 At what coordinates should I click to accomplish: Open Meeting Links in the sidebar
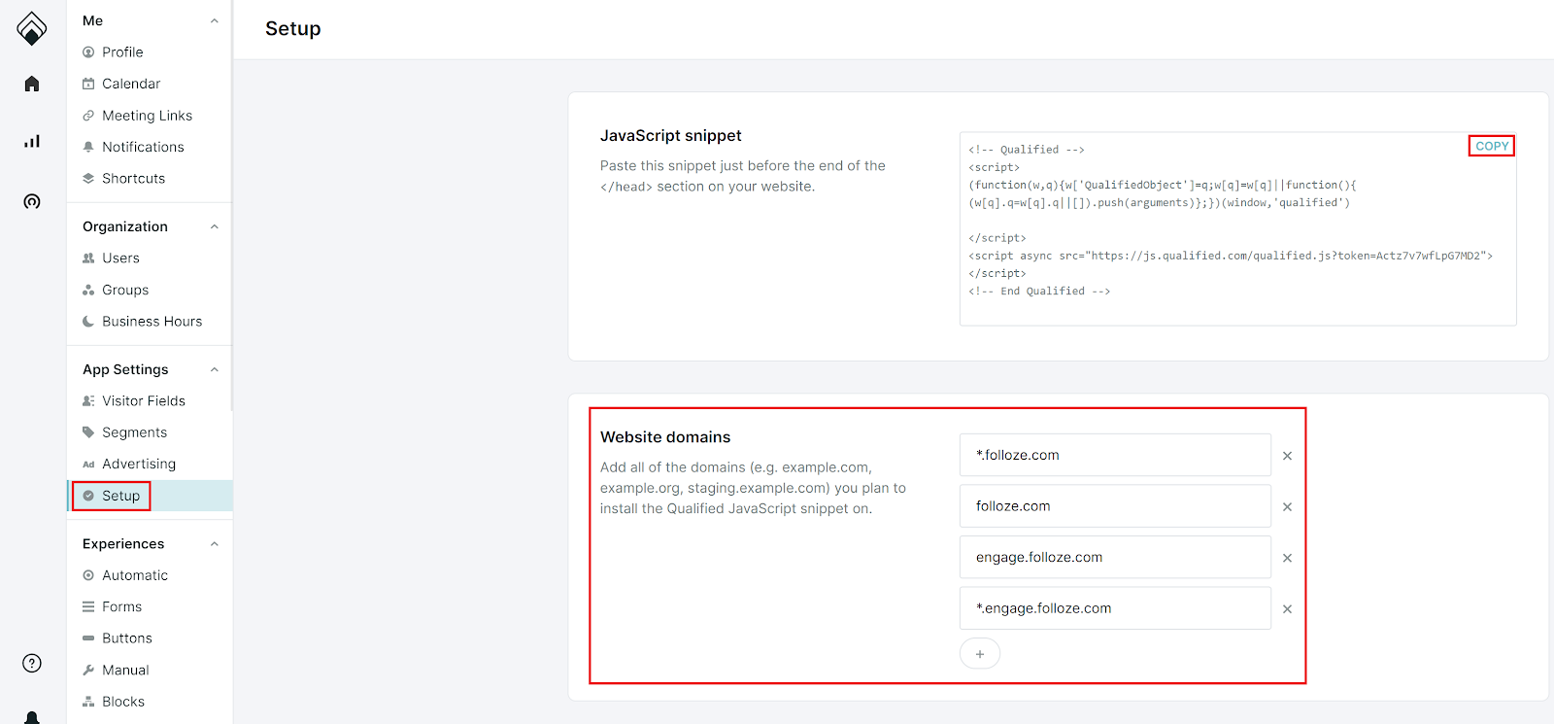pos(147,116)
